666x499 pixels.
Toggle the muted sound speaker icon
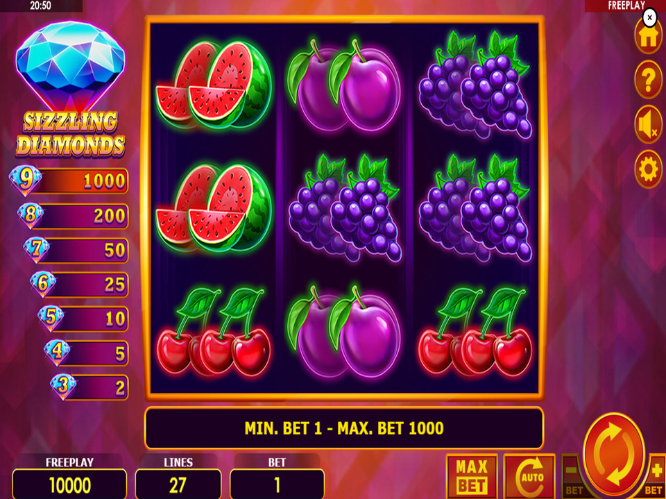(x=648, y=124)
